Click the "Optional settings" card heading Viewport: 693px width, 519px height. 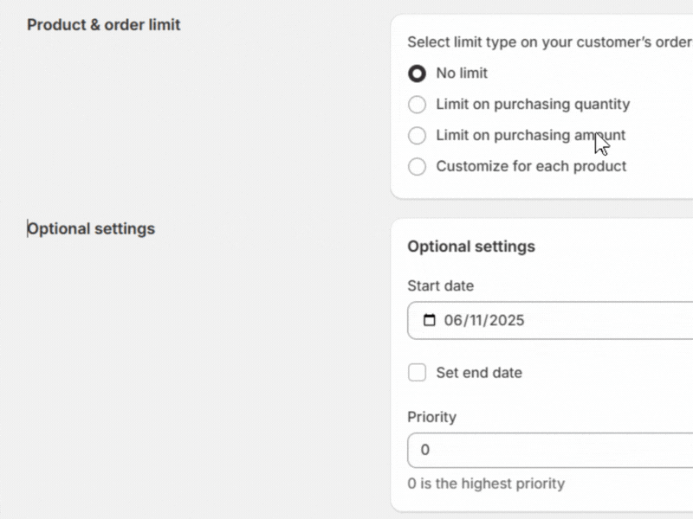(470, 247)
